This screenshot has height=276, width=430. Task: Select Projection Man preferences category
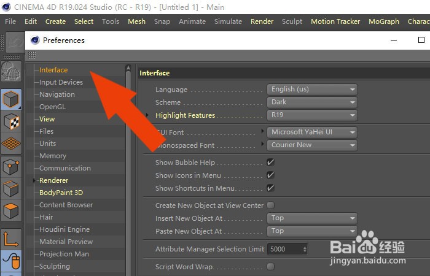(64, 254)
